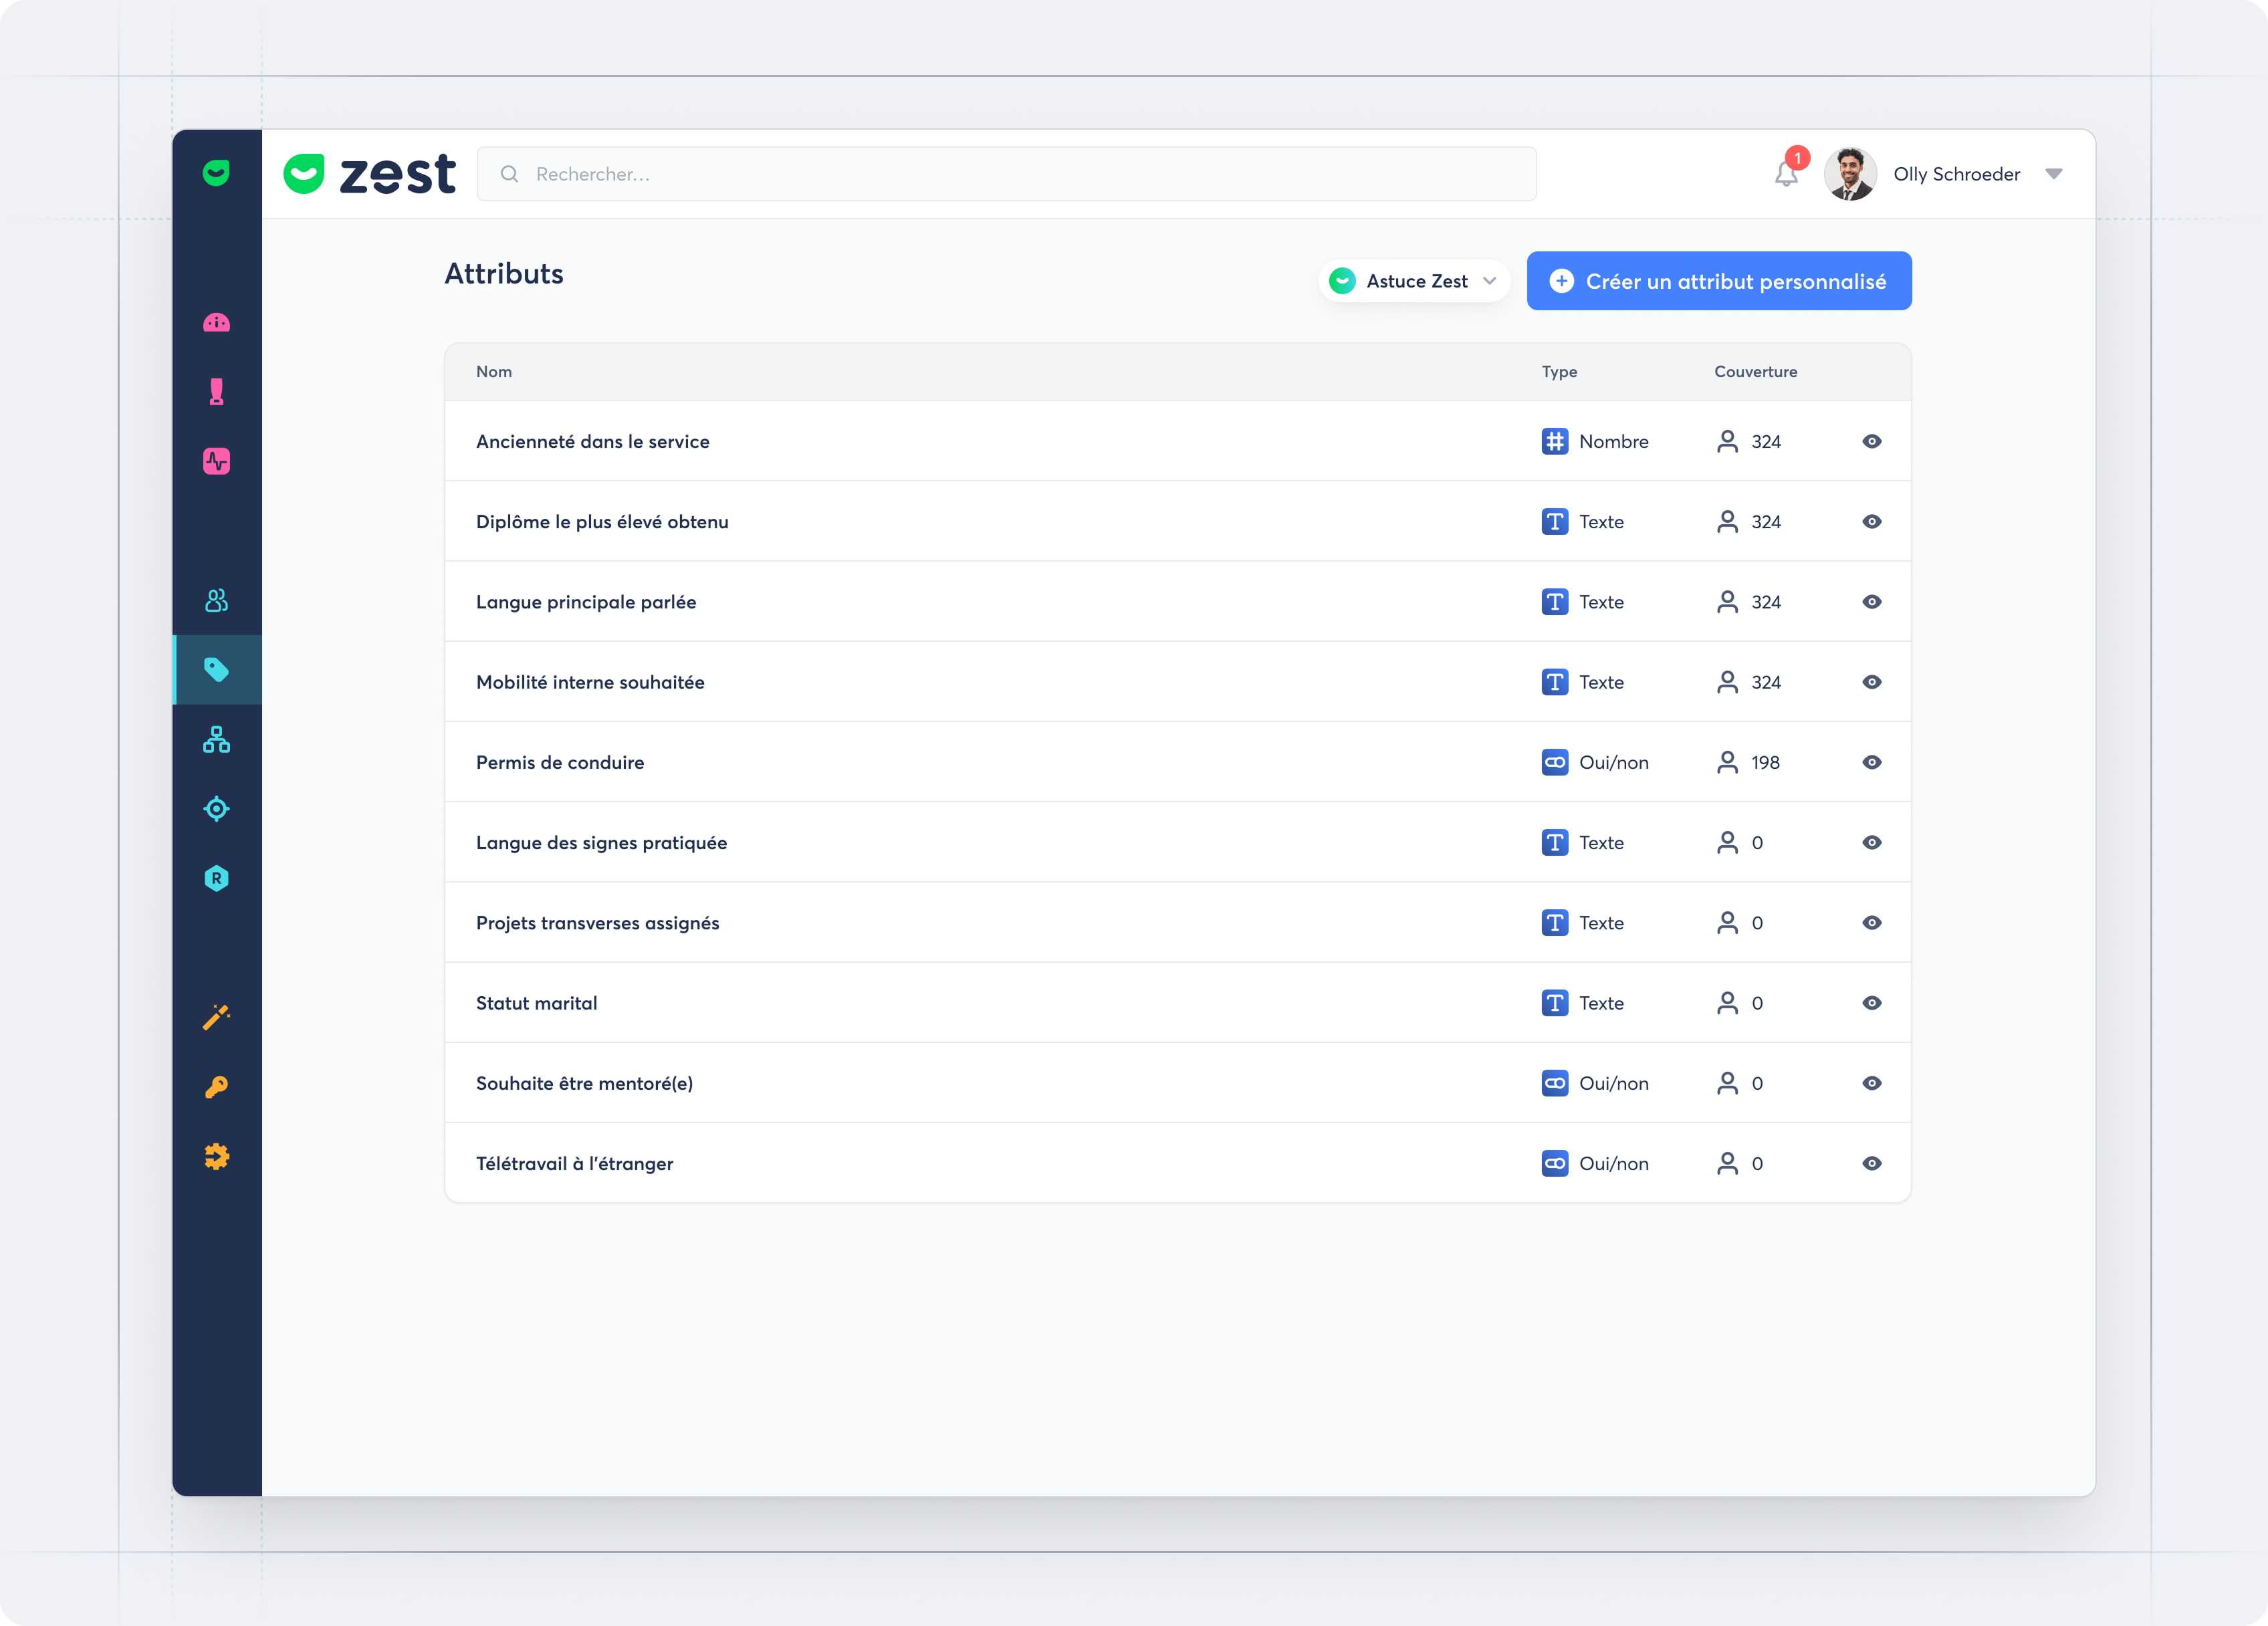Toggle visibility of Ancienneté dans le service
2268x1626 pixels.
tap(1872, 441)
